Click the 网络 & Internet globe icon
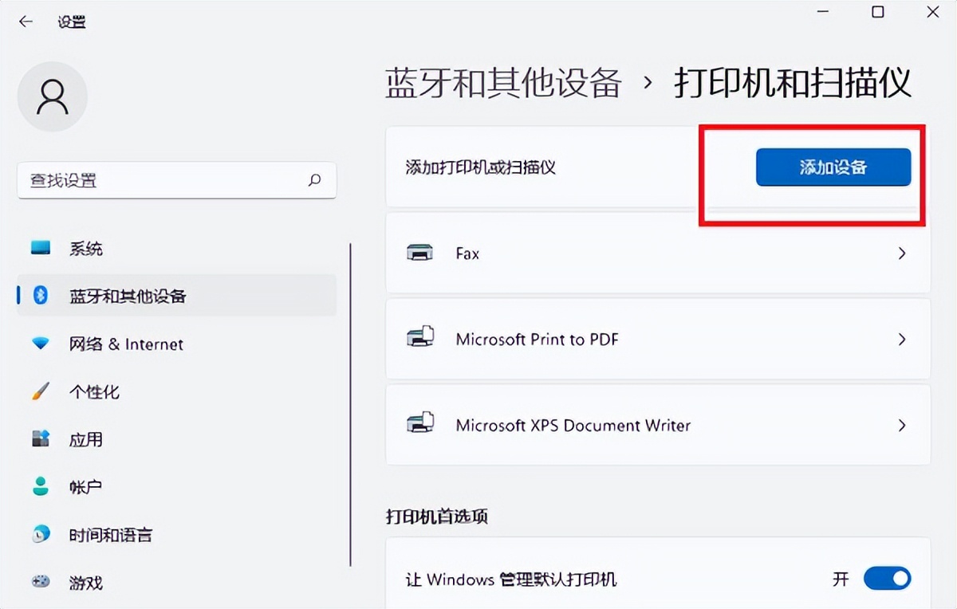957x609 pixels. (x=40, y=344)
